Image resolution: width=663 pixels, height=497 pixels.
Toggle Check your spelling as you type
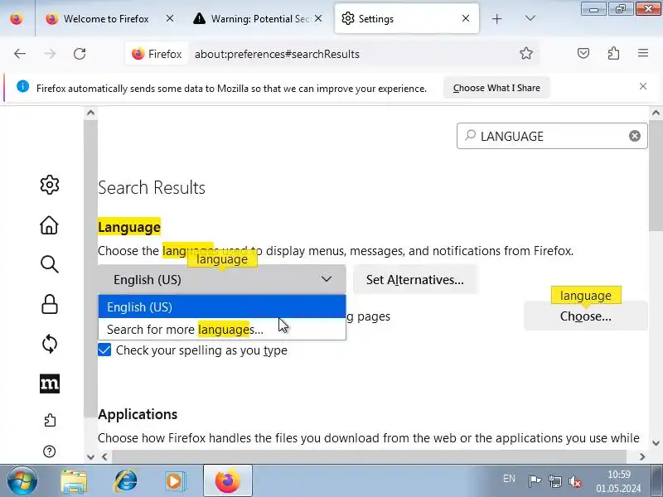(104, 350)
